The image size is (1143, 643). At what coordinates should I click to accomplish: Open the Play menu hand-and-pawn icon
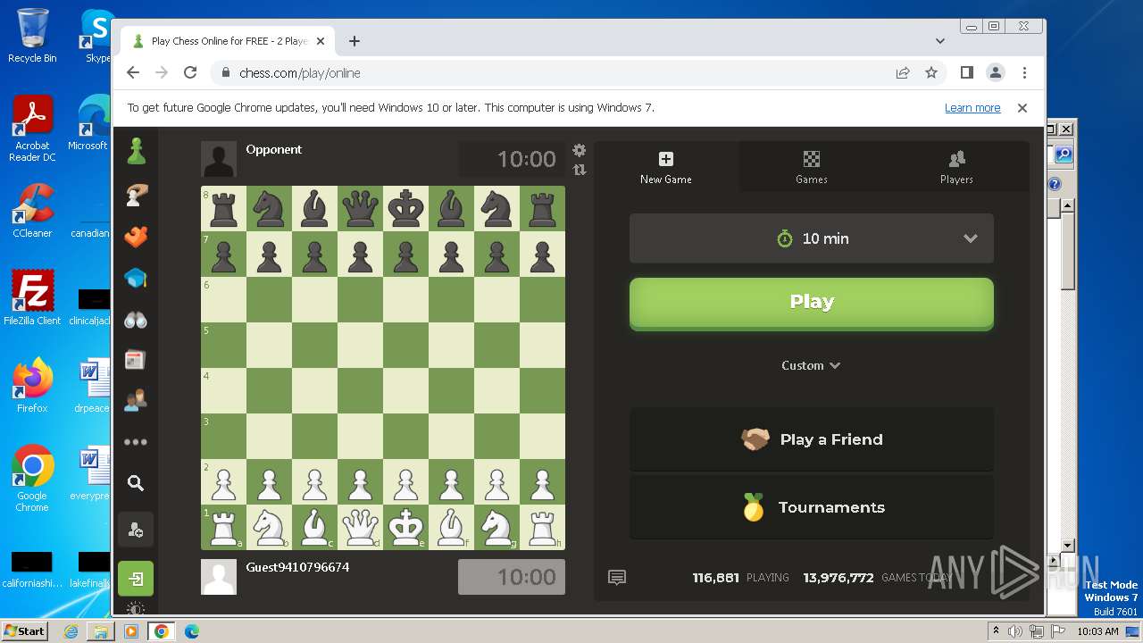click(136, 194)
